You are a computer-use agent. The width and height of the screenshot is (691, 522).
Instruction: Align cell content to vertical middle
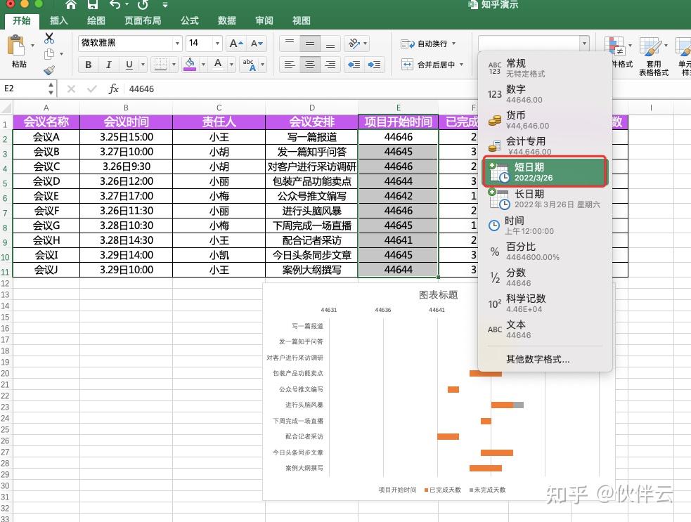310,43
